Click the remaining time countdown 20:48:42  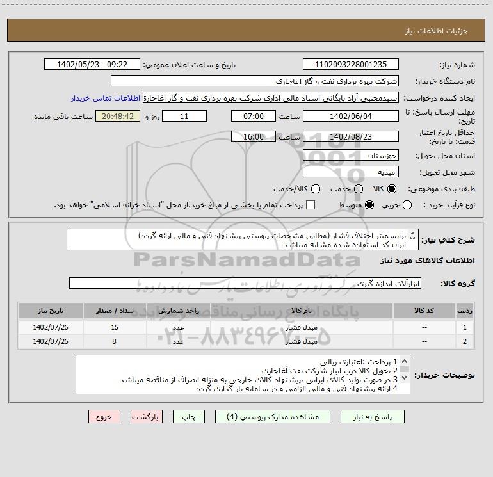(118, 116)
